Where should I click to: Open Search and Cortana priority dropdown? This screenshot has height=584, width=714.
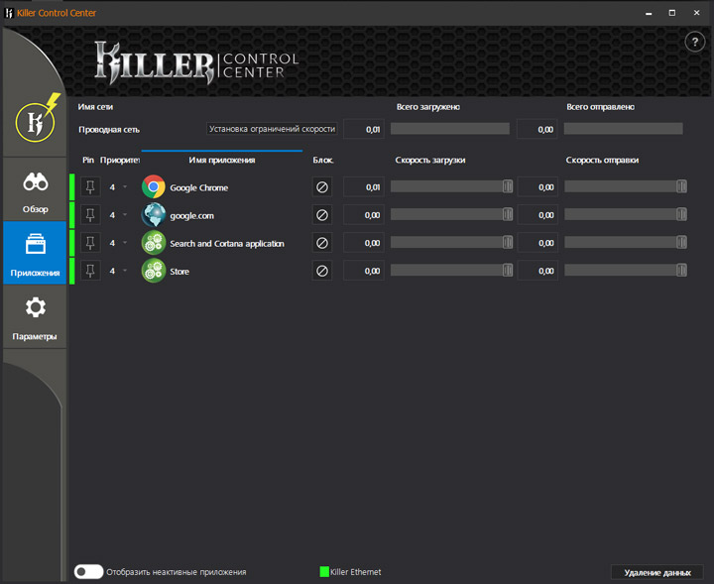pos(125,243)
